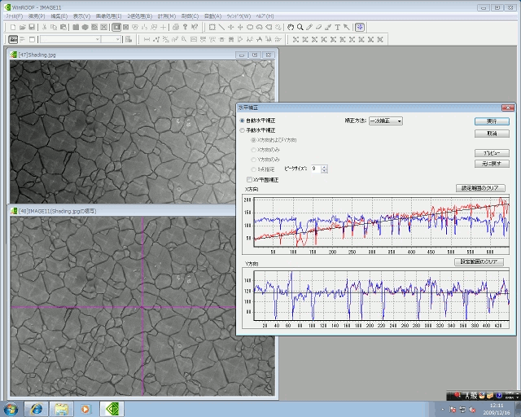Click the plus crosshair toolbar icon
The width and height of the screenshot is (521, 417).
coord(163,27)
